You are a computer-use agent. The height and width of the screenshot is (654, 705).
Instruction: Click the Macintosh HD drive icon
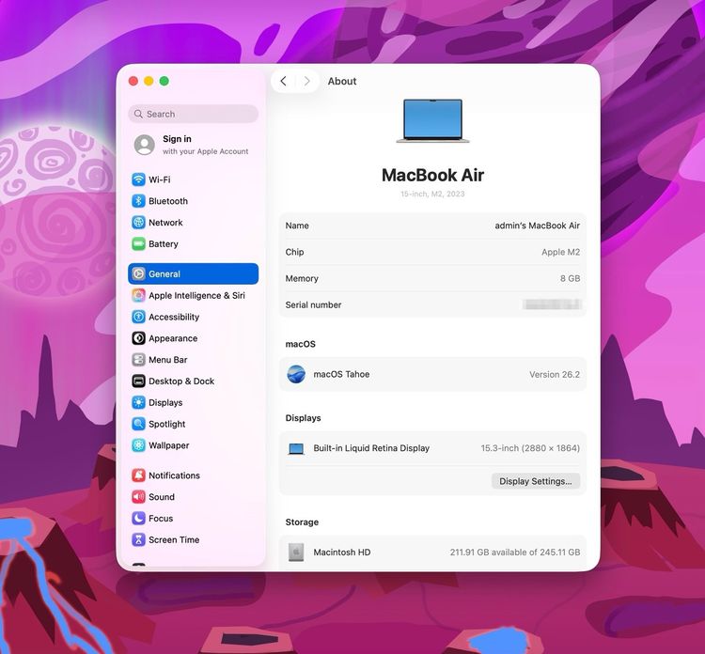(x=296, y=552)
